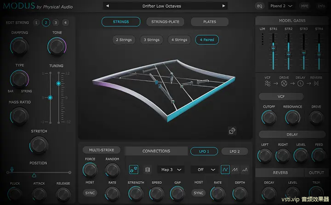Adjust the DAMPING knob
331x205 pixels.
(x=19, y=46)
